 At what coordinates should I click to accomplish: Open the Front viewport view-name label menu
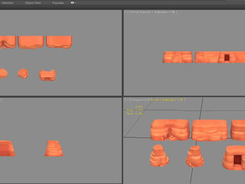coord(135,12)
